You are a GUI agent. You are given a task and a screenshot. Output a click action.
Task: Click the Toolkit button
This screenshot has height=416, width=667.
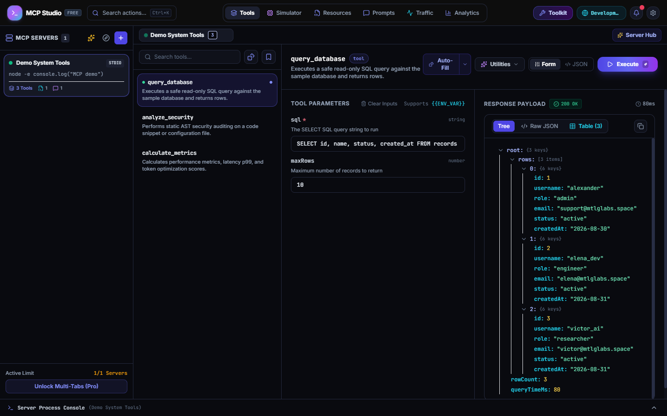point(553,13)
